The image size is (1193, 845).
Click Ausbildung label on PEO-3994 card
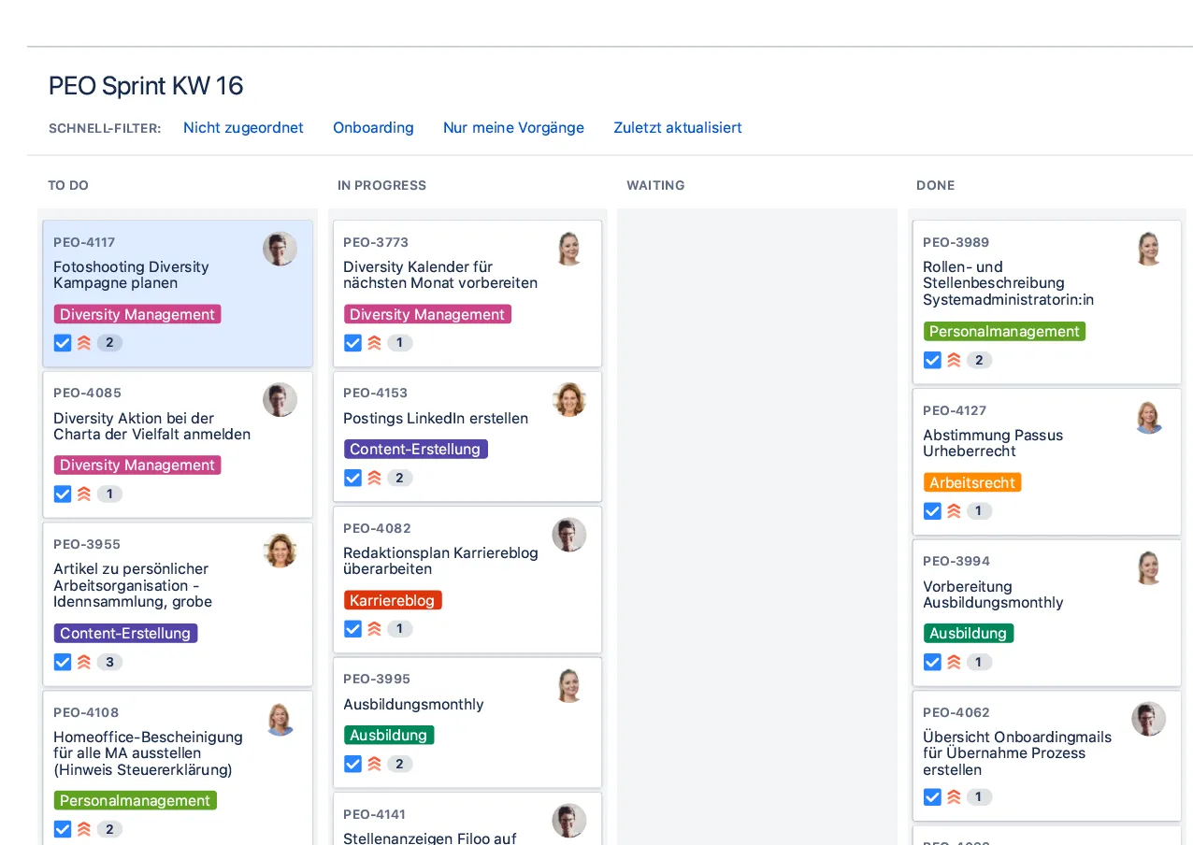pyautogui.click(x=969, y=633)
